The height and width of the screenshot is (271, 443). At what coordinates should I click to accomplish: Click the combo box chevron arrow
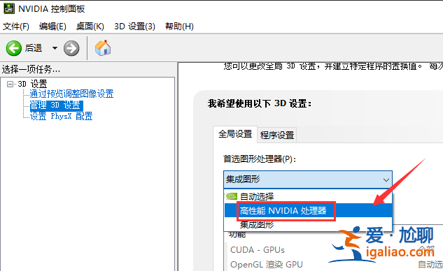coord(386,180)
